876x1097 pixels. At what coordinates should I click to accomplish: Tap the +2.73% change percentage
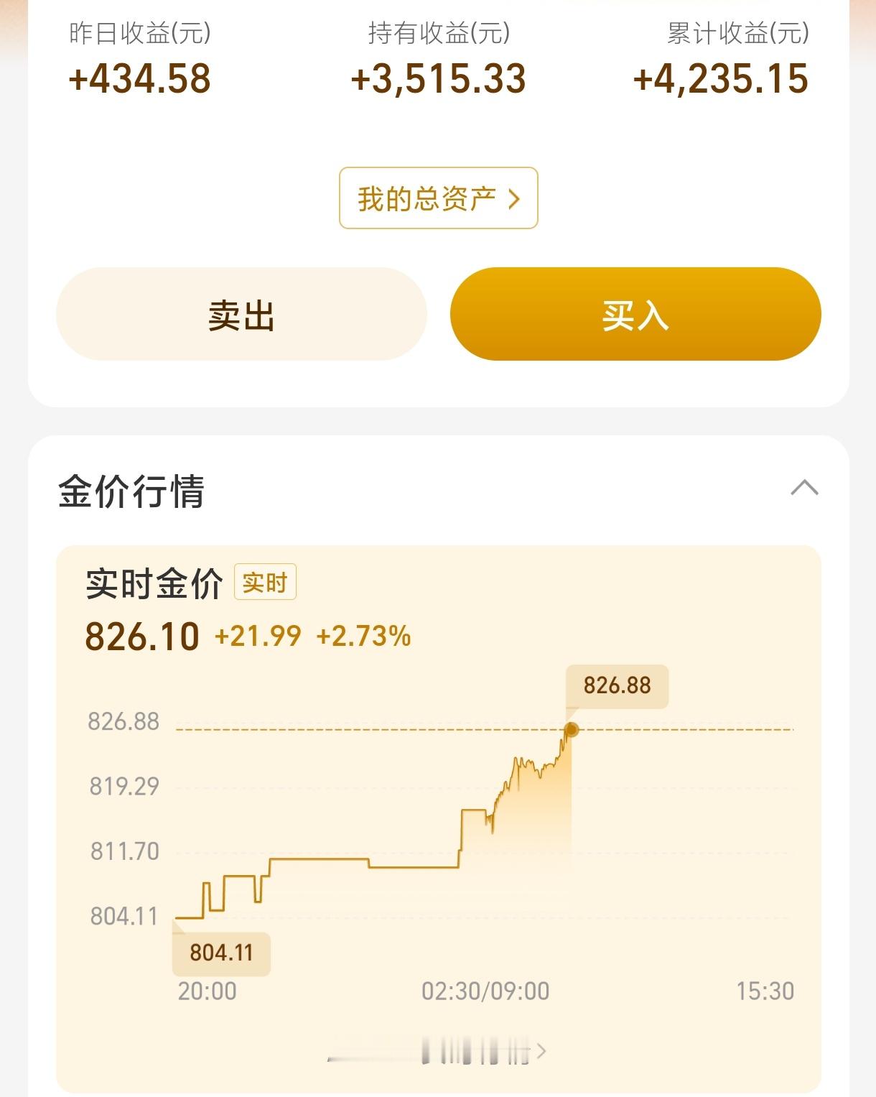pyautogui.click(x=363, y=636)
